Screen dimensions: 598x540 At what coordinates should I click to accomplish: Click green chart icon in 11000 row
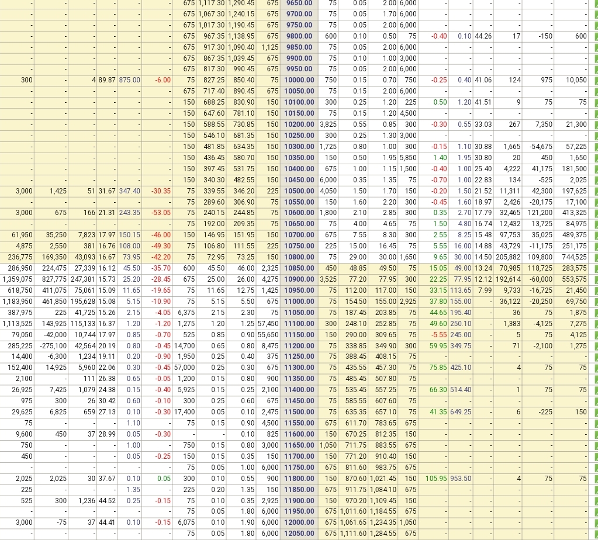click(x=596, y=302)
